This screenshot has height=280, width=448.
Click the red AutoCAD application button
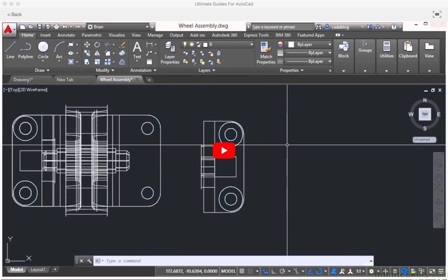coord(8,29)
